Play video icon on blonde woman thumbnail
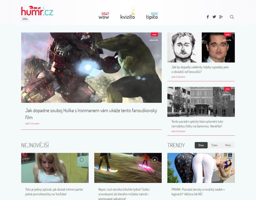This screenshot has height=200, width=256. point(82,160)
